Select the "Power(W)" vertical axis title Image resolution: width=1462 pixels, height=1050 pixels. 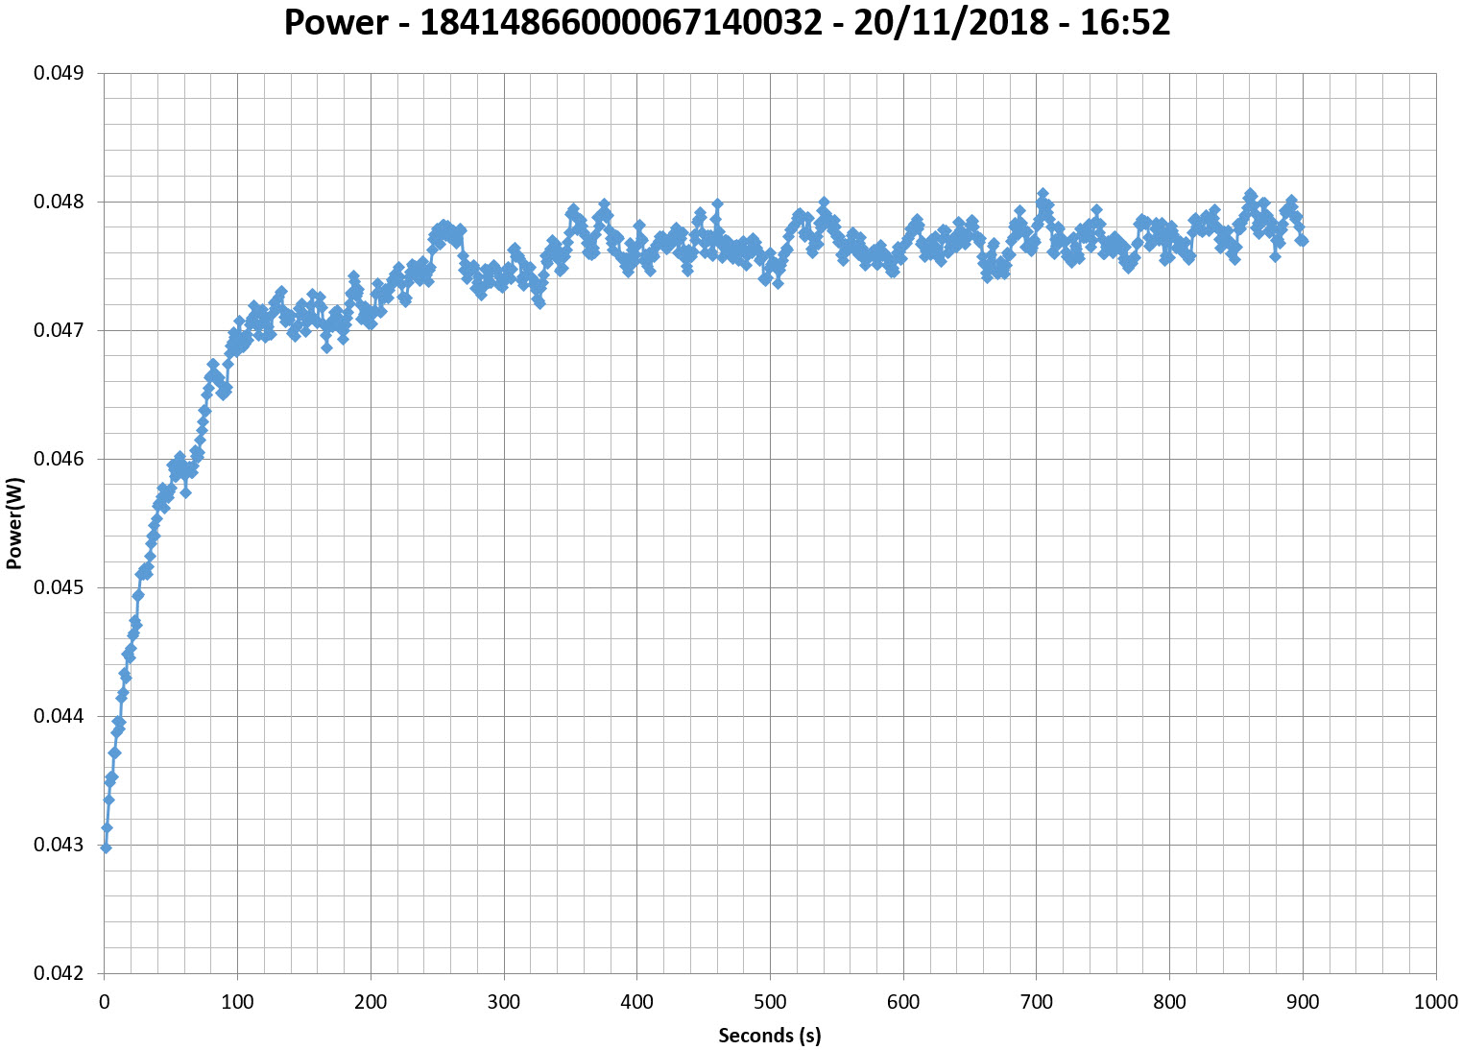click(x=14, y=523)
